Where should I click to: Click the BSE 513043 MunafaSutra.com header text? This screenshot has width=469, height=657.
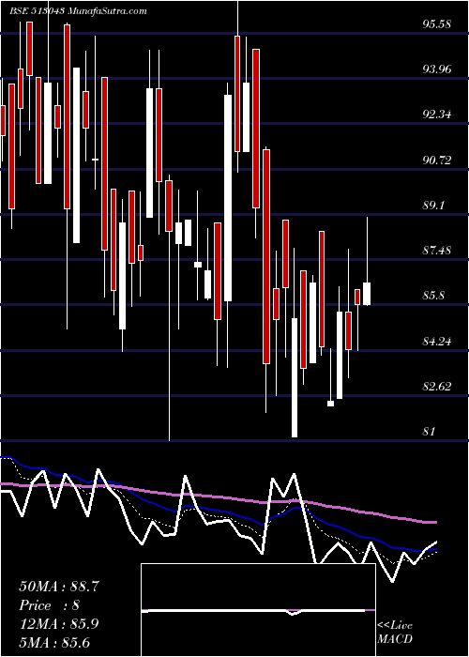click(78, 11)
